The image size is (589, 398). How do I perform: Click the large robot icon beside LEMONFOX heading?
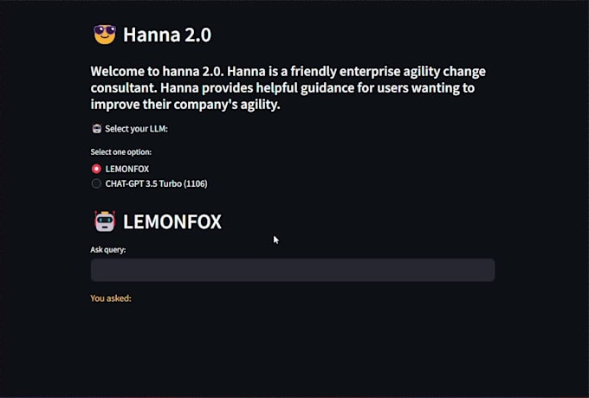coord(105,221)
